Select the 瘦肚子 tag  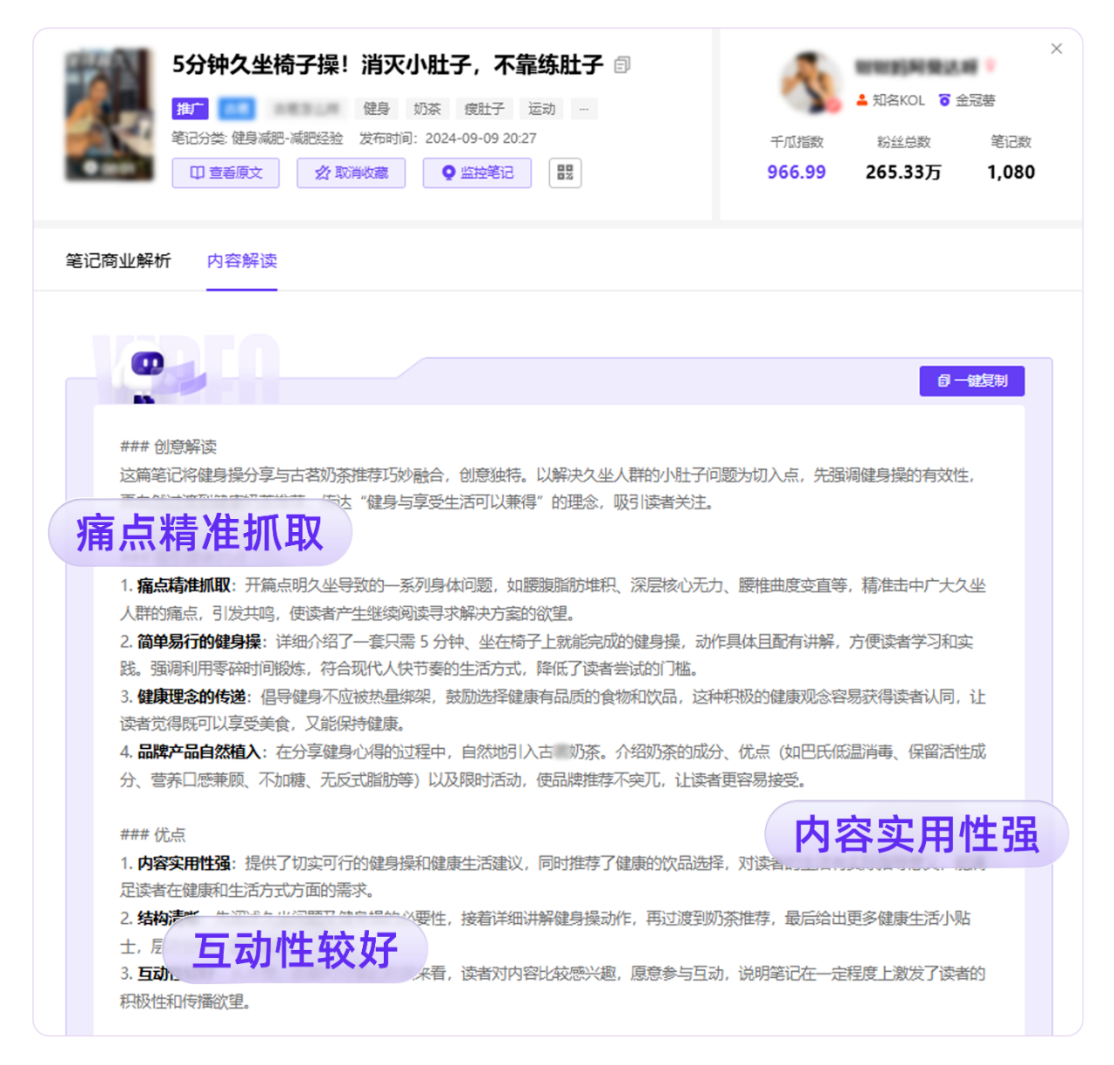pyautogui.click(x=484, y=109)
